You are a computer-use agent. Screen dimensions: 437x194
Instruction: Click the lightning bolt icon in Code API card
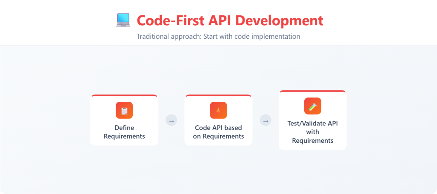click(x=218, y=110)
